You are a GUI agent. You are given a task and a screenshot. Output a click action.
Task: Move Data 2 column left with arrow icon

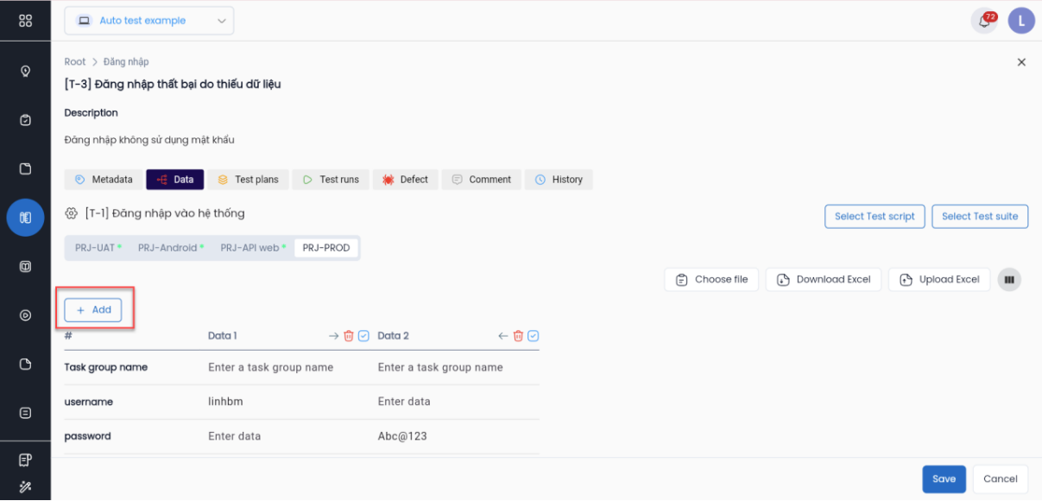(x=503, y=336)
